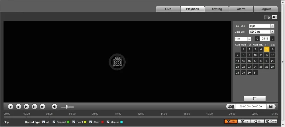This screenshot has width=285, height=127.
Task: Click the year field showing 2018
Action: (x=265, y=39)
